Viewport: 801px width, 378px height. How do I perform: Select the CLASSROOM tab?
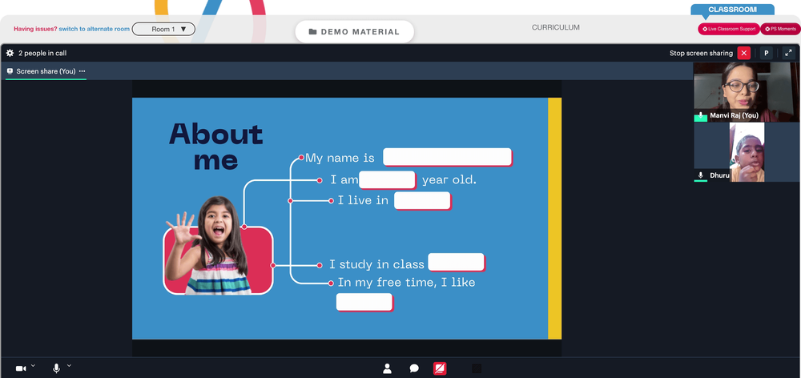tap(732, 10)
